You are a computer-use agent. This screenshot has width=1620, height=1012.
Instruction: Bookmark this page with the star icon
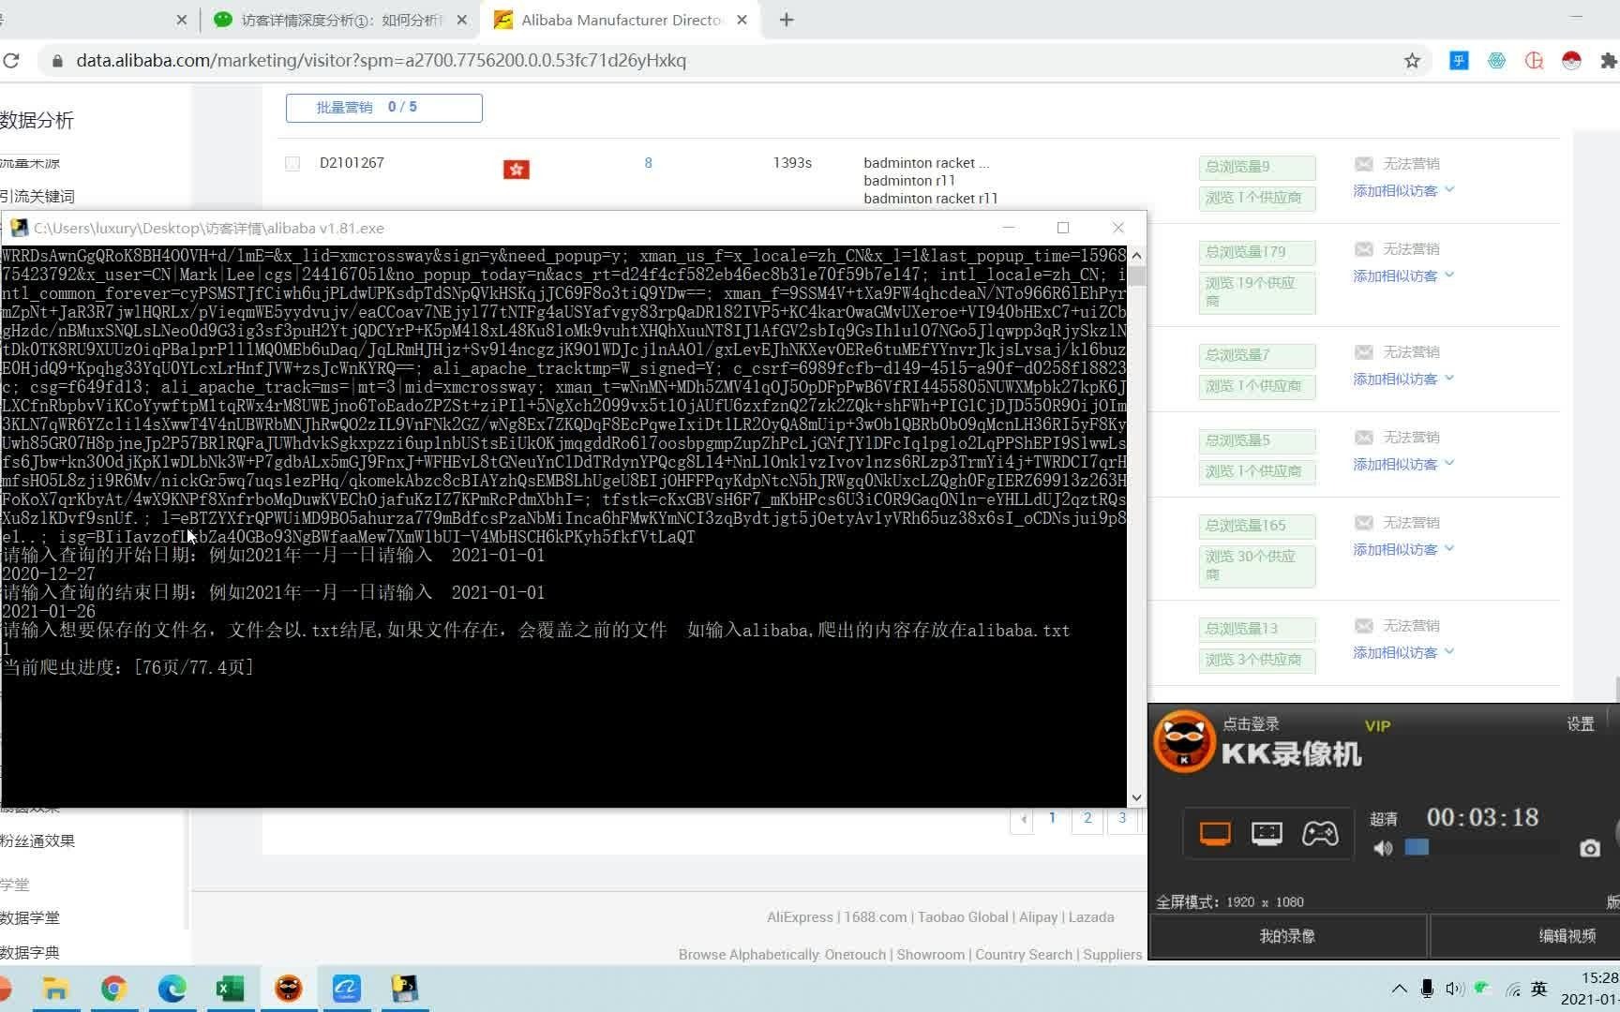[x=1412, y=61]
